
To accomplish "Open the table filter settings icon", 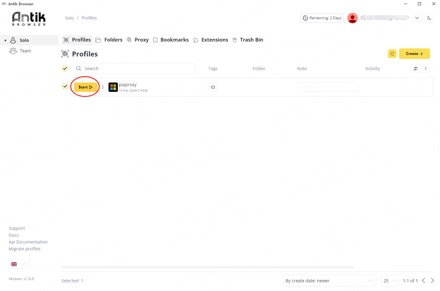I will 416,69.
